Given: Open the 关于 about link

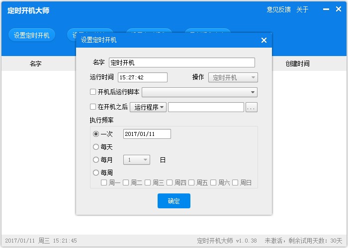Looking at the screenshot, I should [302, 9].
